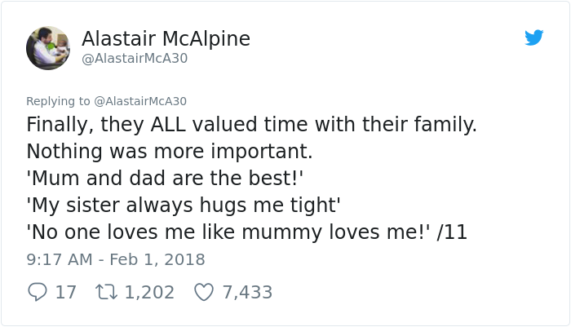
Task: Click the like count 7,433
Action: 247,292
